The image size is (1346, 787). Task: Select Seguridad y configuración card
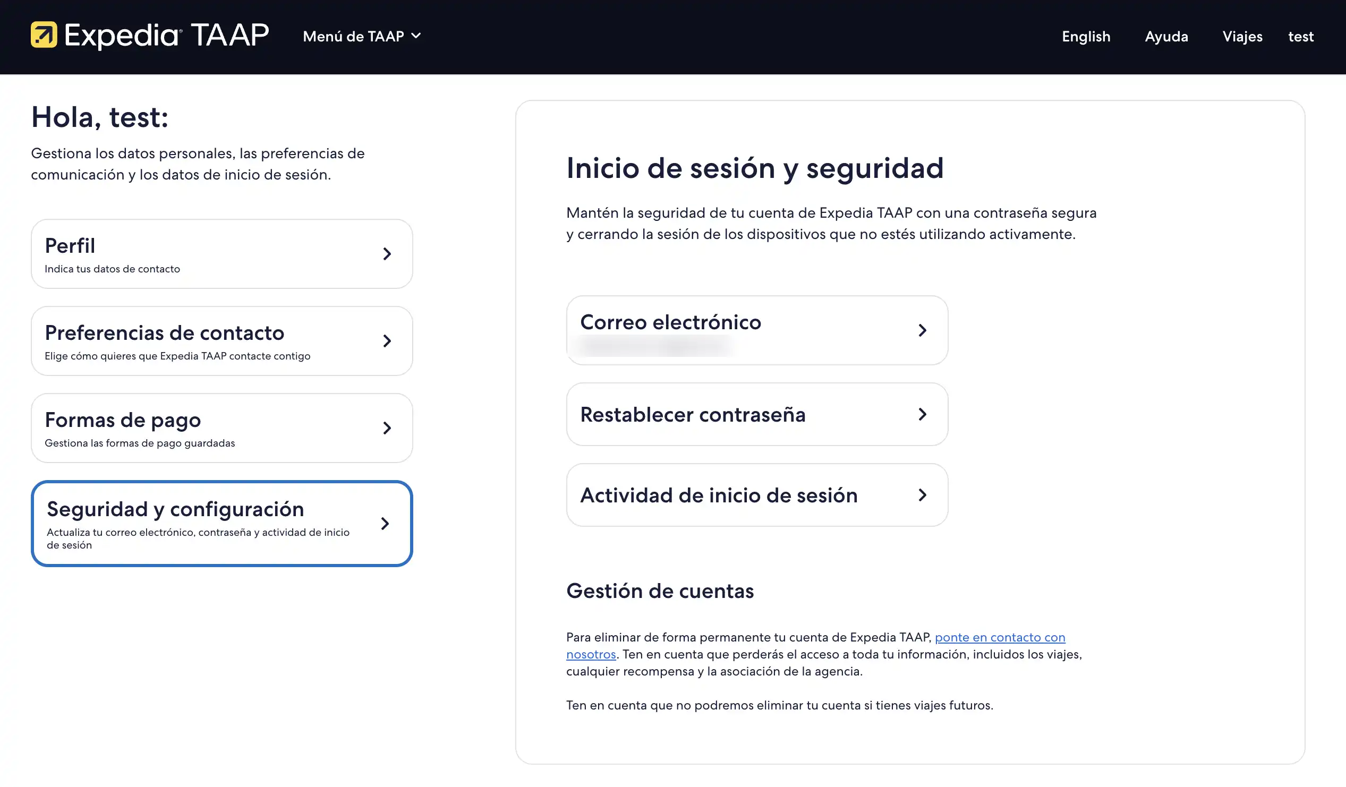point(222,523)
